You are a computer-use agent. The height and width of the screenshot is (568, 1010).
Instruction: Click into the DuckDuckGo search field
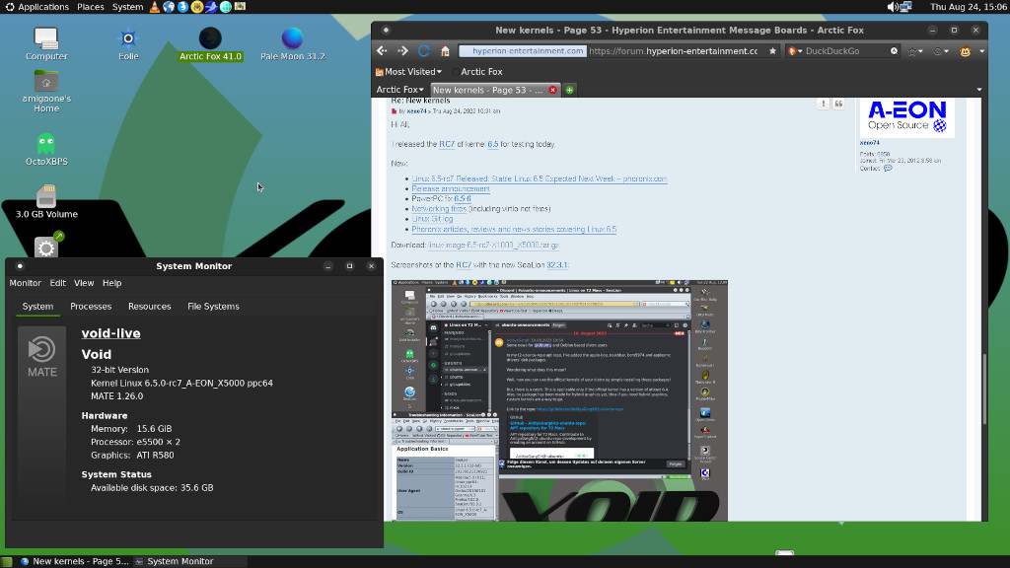[x=845, y=51]
